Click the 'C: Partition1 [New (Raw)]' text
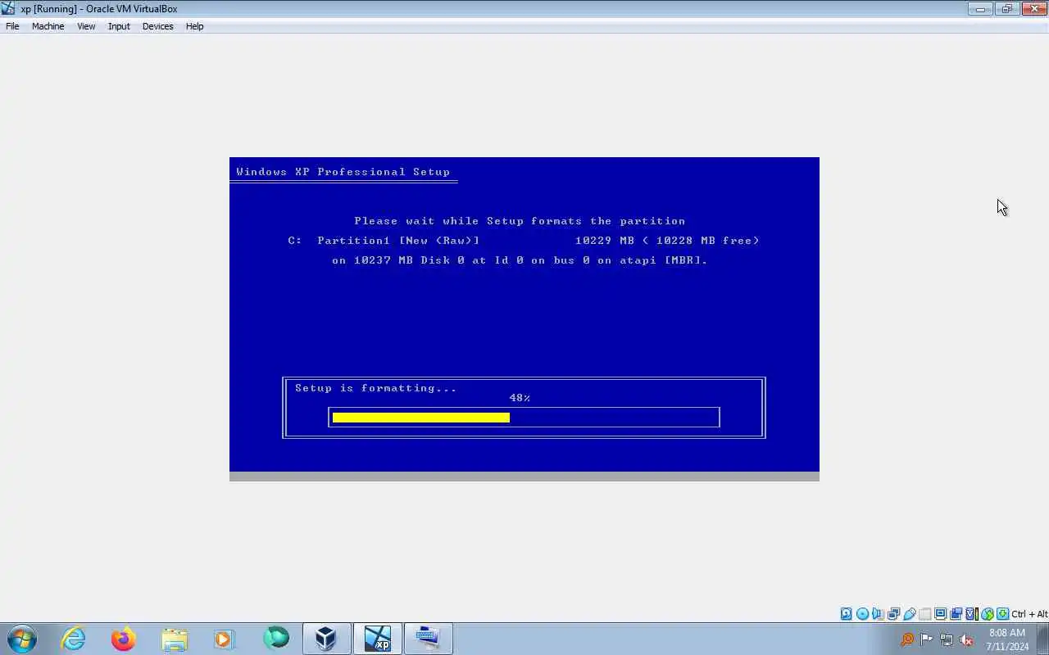The width and height of the screenshot is (1049, 655). [x=384, y=241]
